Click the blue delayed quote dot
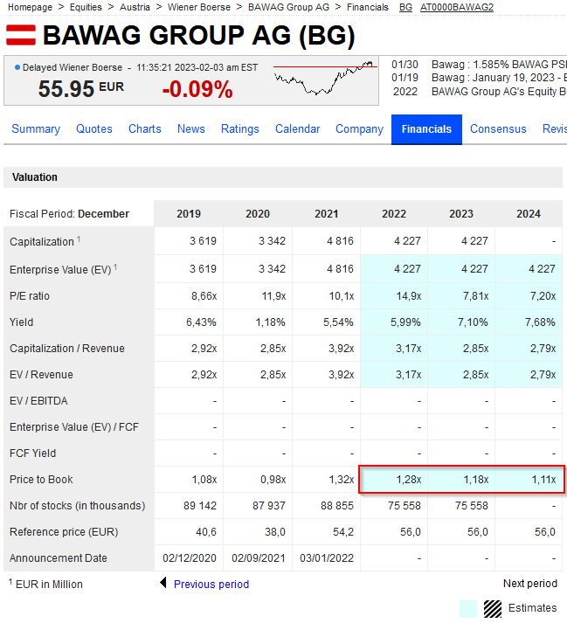Screen dimensions: 567x623 pyautogui.click(x=17, y=67)
